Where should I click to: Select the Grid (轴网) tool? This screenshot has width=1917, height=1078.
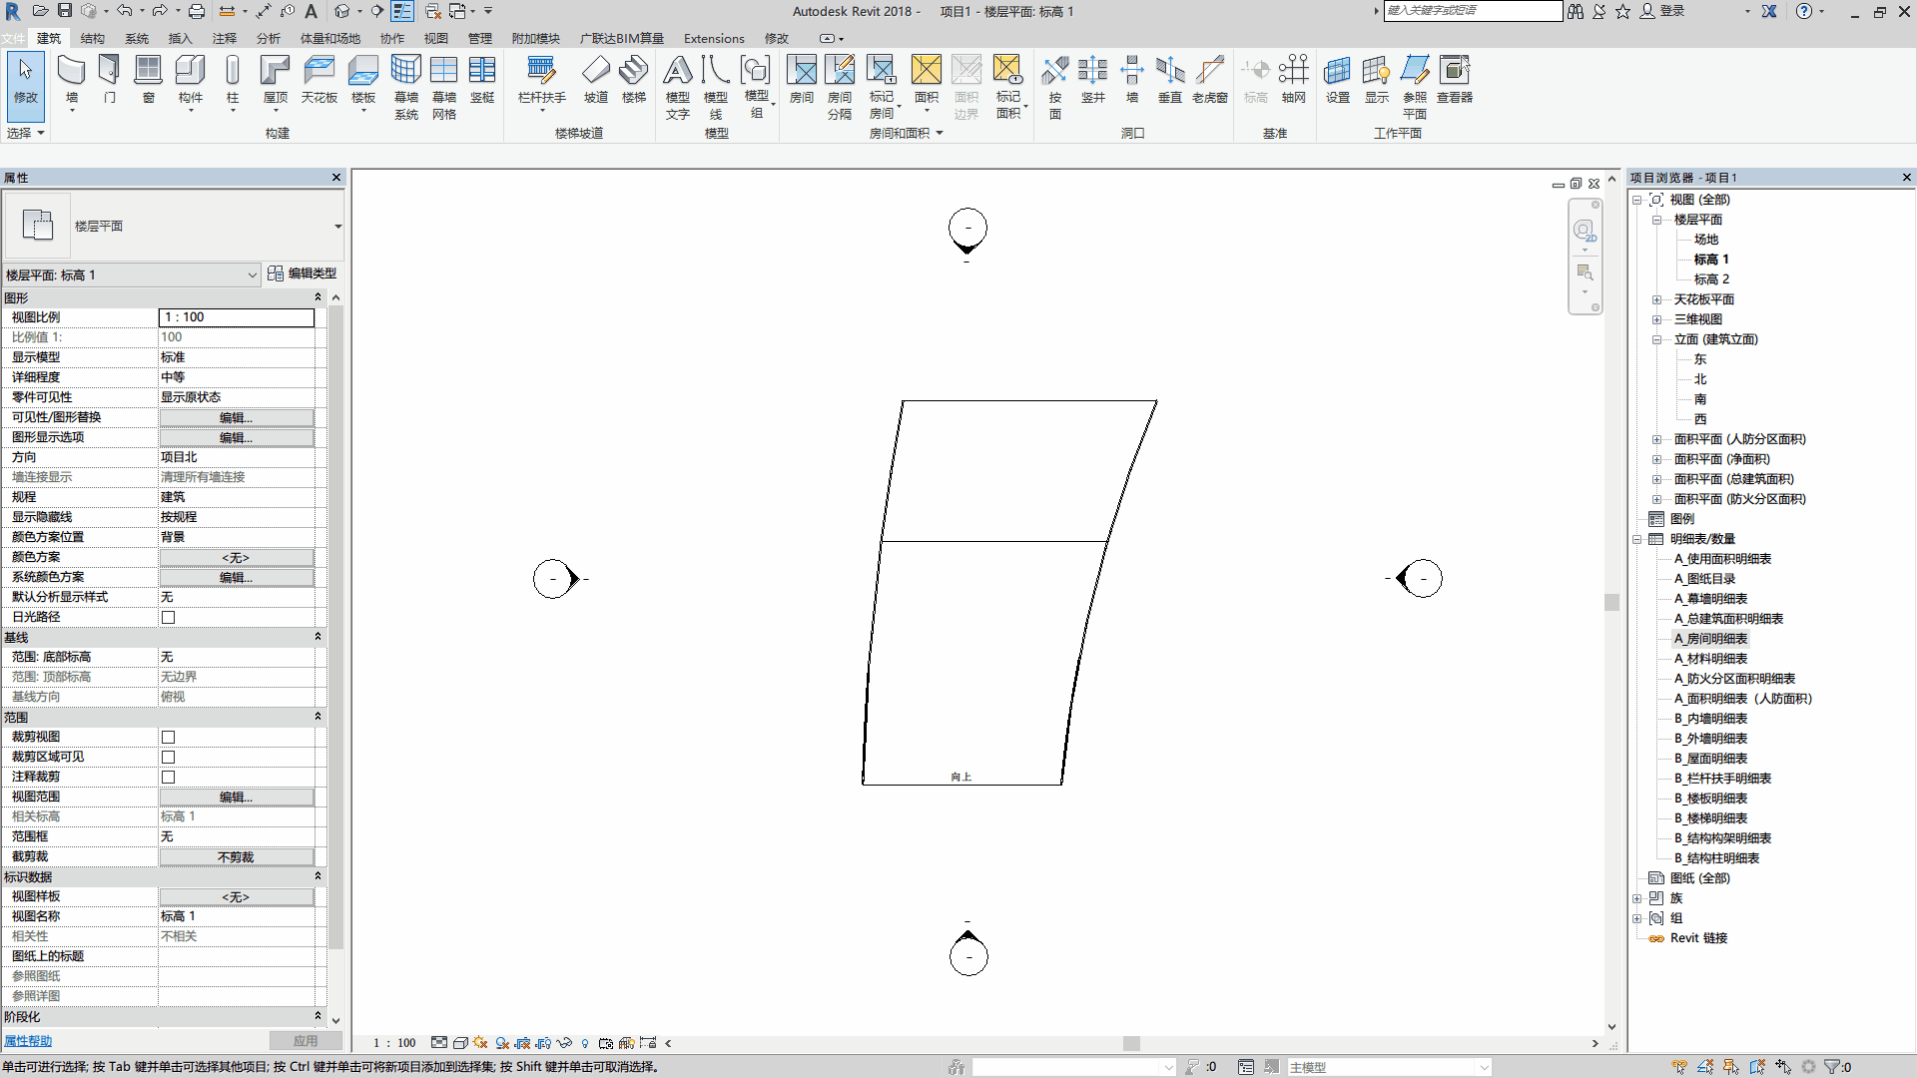[x=1294, y=80]
